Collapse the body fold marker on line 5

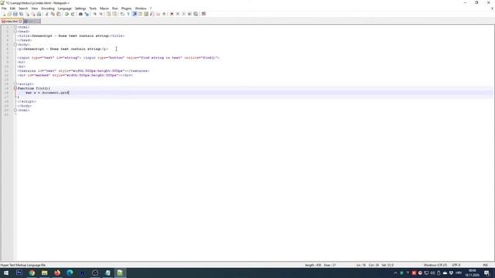[15, 45]
